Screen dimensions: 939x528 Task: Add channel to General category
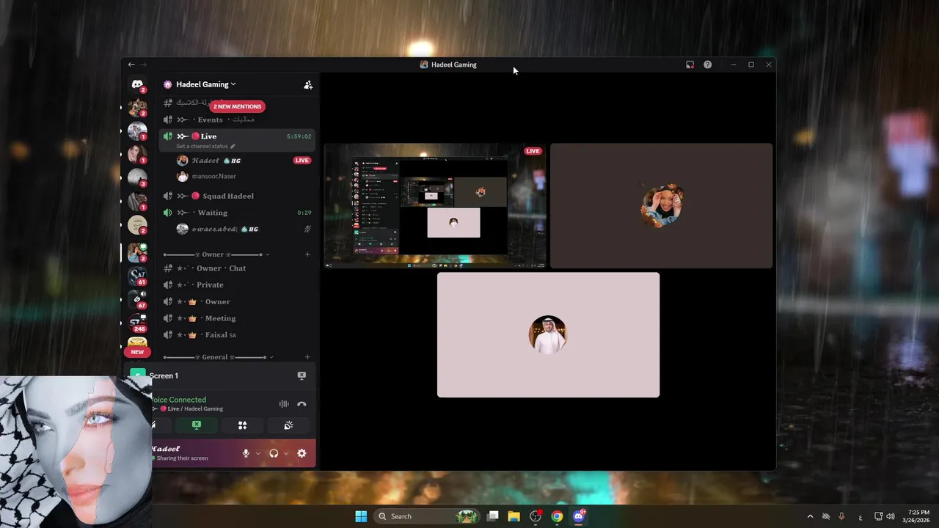[307, 357]
